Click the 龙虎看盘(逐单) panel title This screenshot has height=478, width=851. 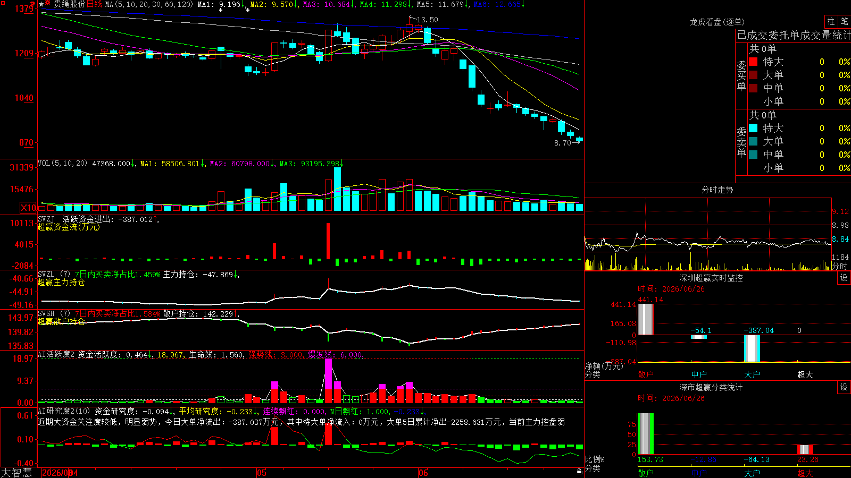[717, 22]
